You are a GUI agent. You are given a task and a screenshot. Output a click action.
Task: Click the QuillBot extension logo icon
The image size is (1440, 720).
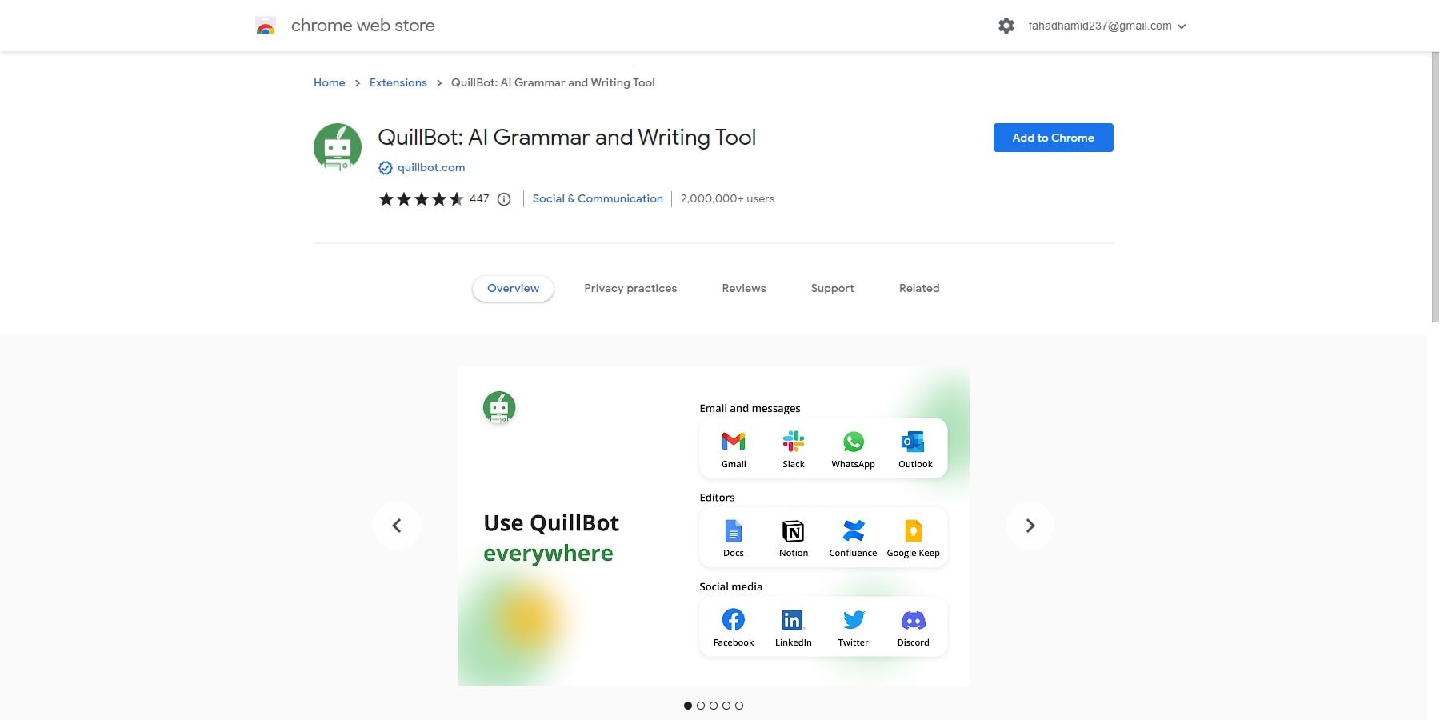[337, 147]
